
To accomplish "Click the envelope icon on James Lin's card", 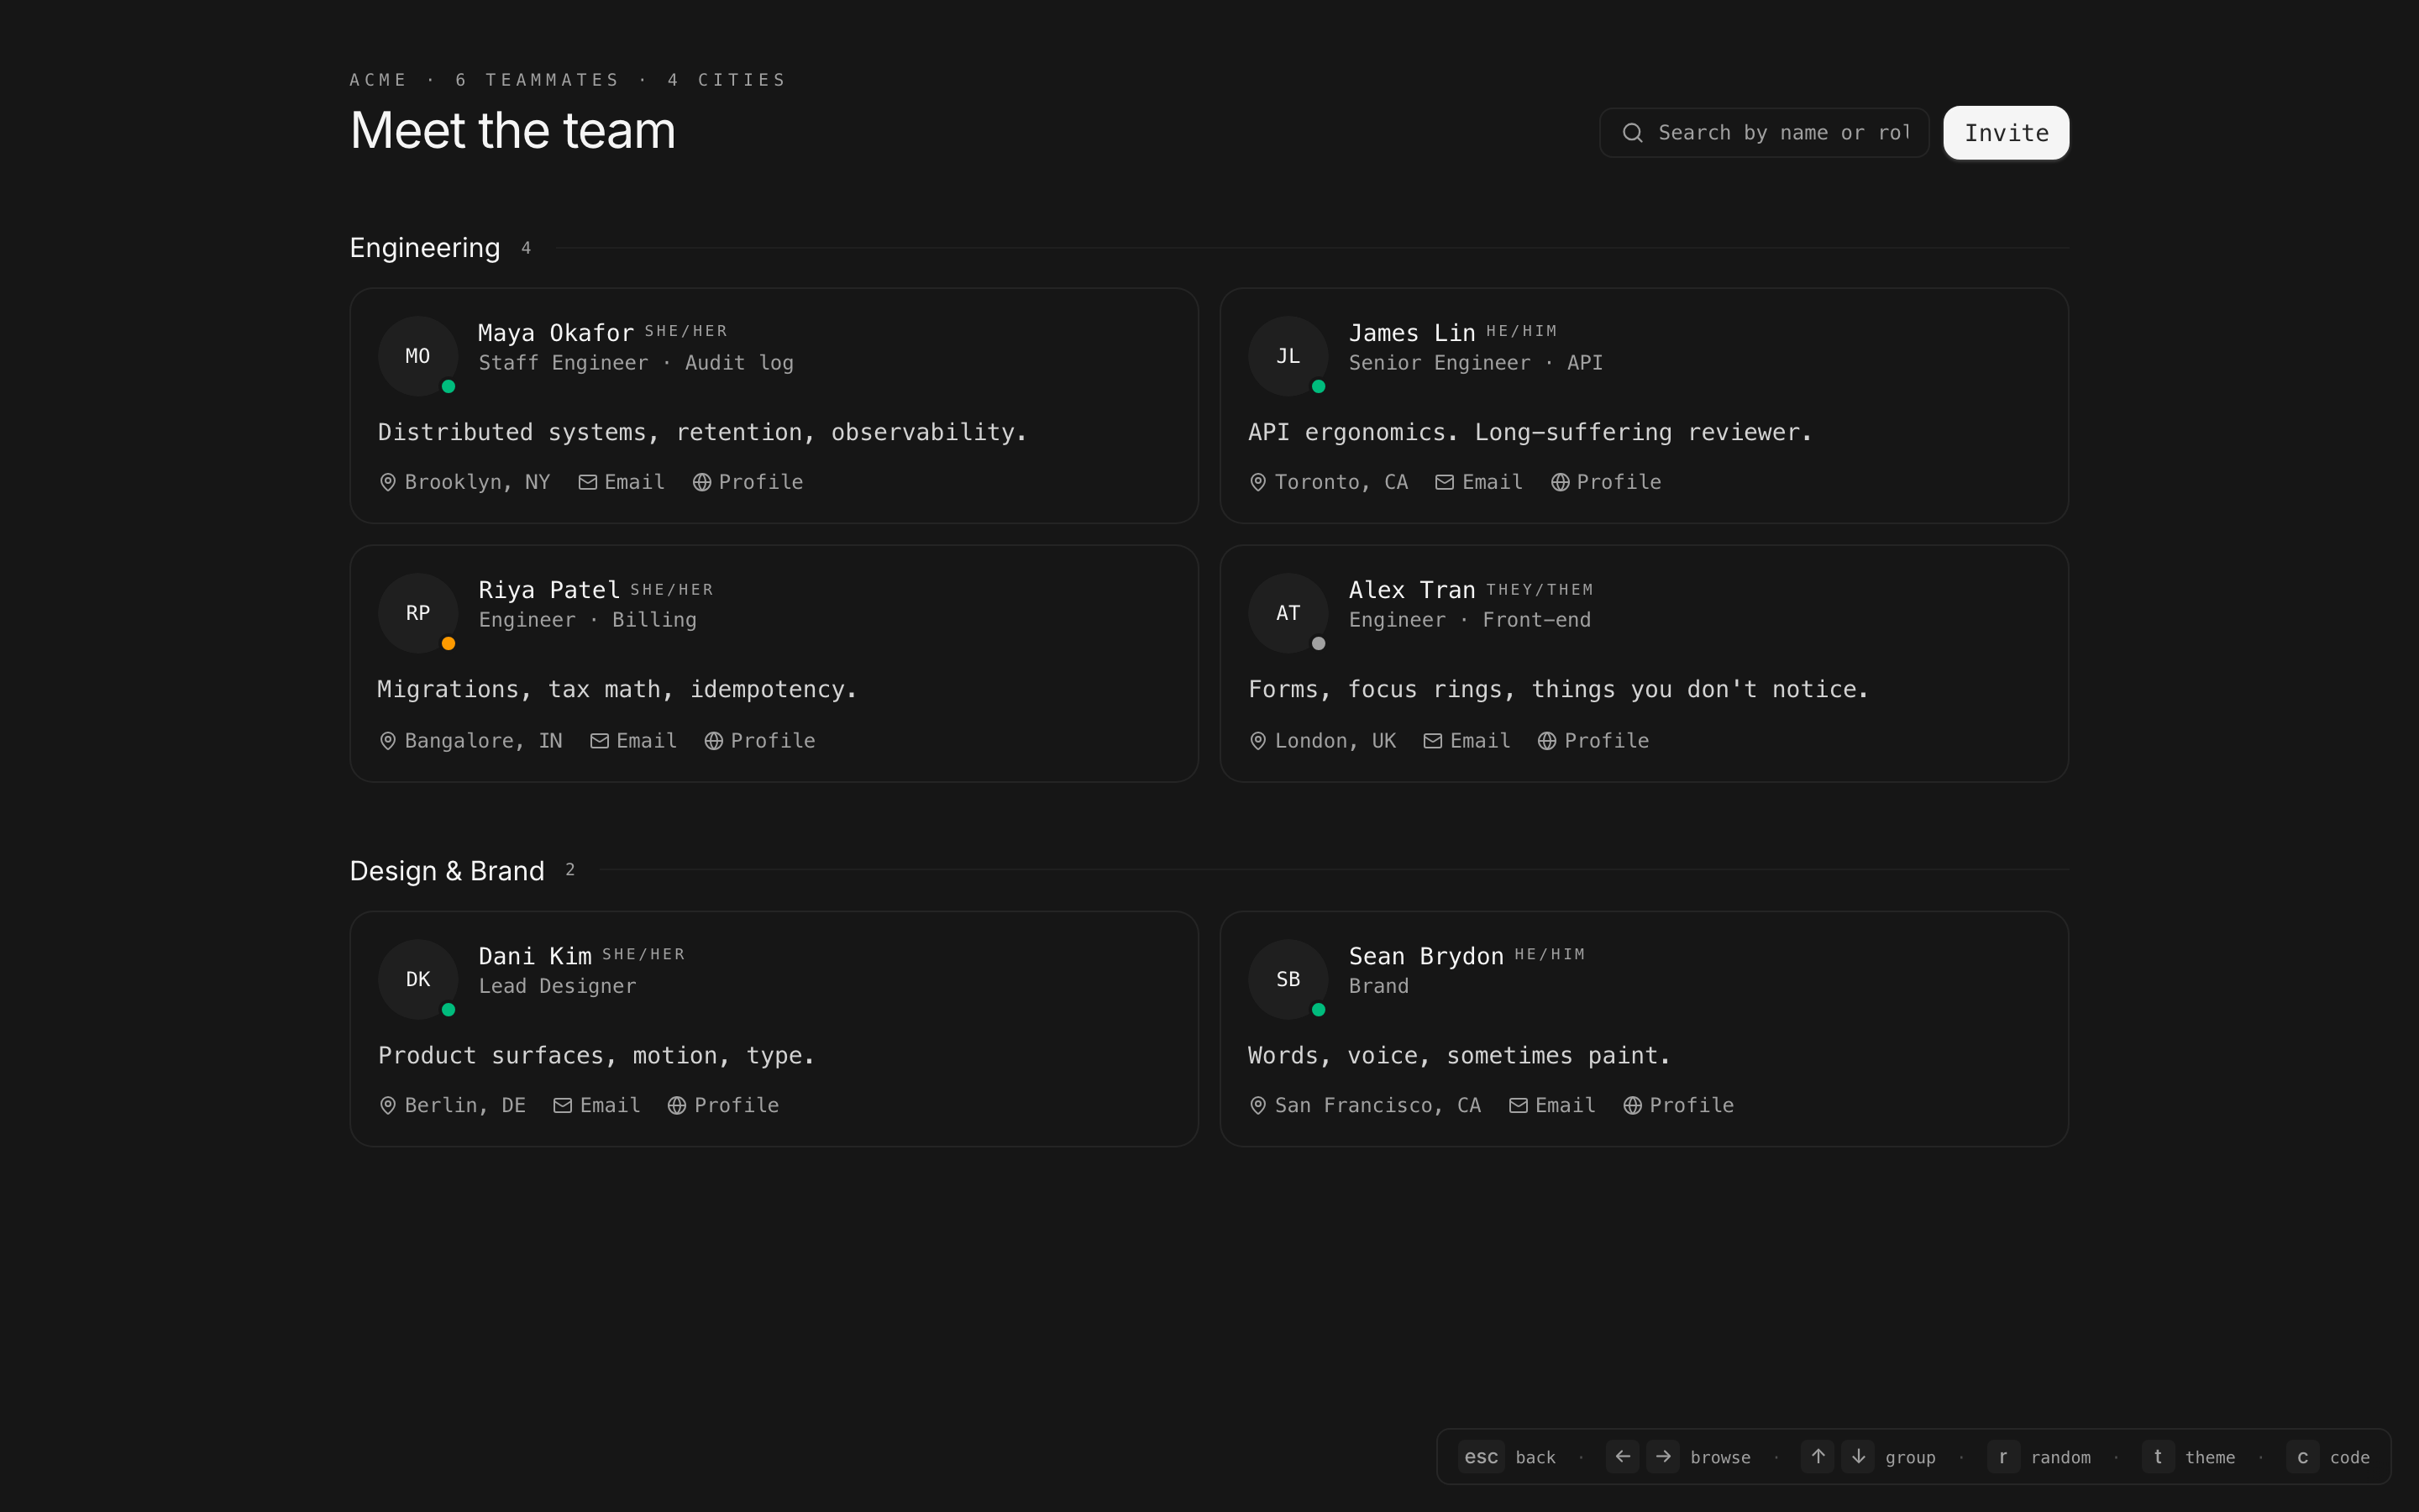I will [1445, 482].
